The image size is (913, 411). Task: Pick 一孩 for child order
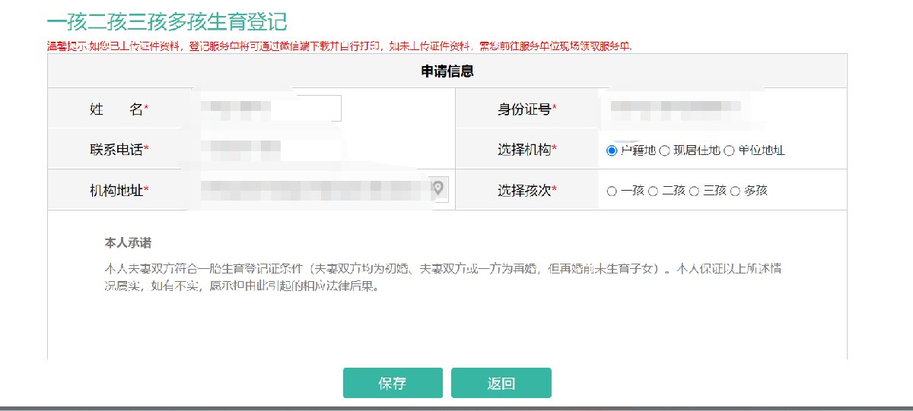[612, 191]
